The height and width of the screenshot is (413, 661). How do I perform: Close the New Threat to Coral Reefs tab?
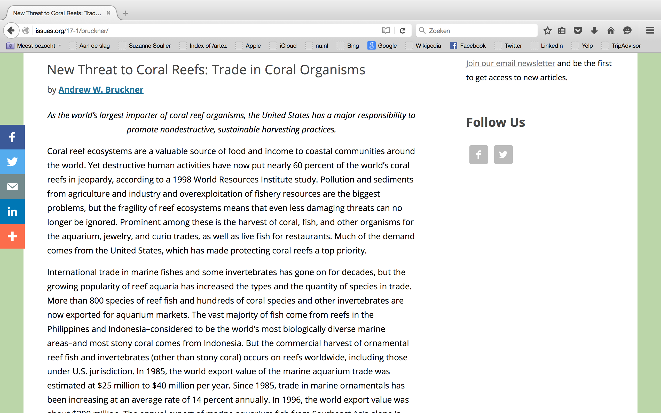tap(108, 13)
